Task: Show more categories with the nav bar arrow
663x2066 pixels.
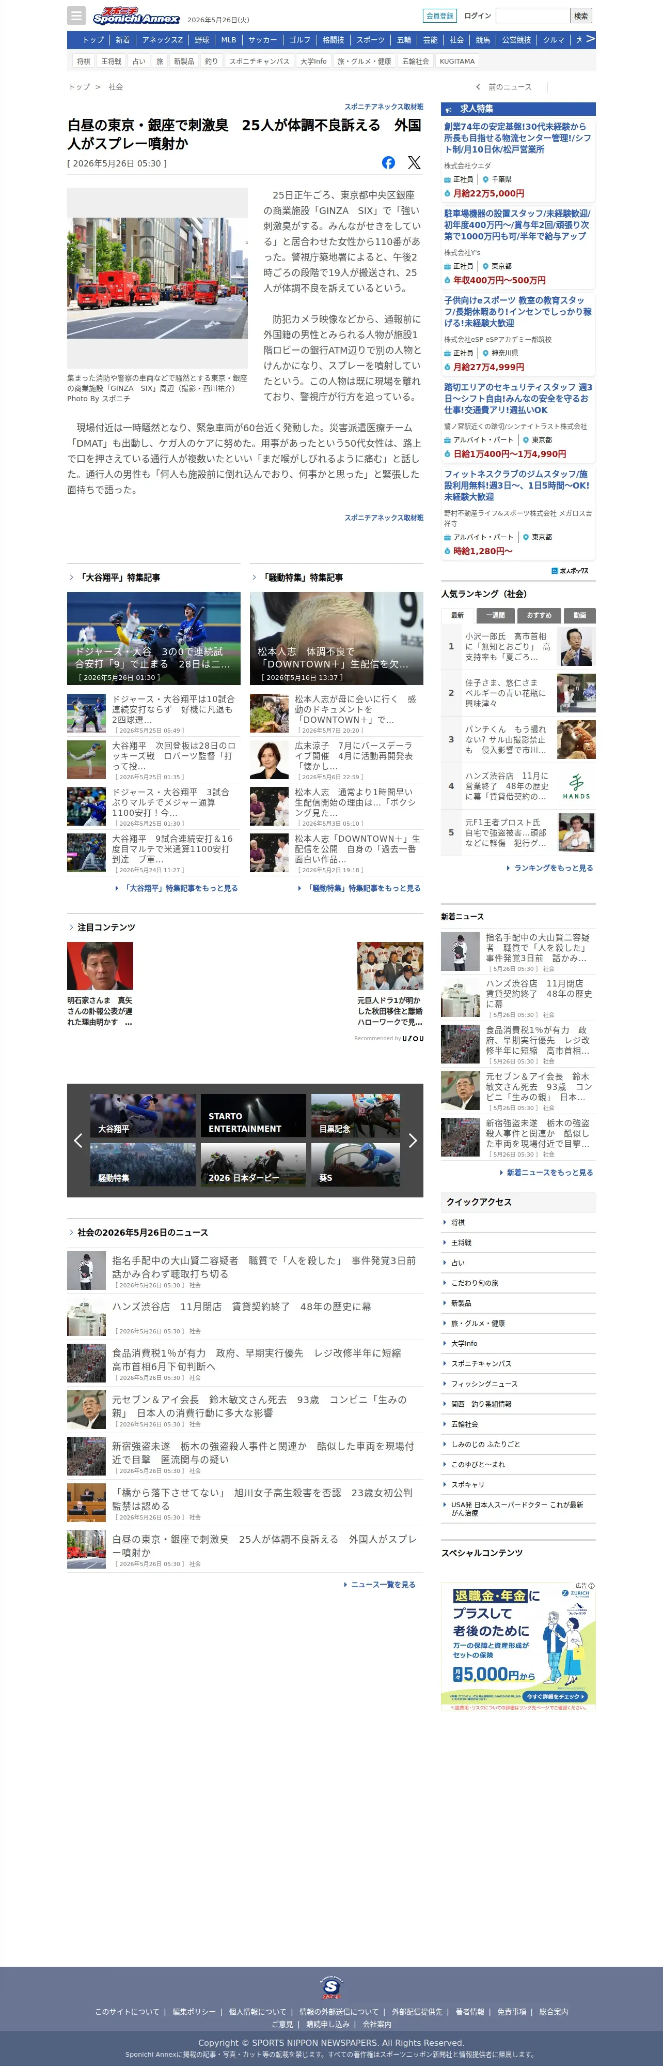Action: (x=590, y=39)
